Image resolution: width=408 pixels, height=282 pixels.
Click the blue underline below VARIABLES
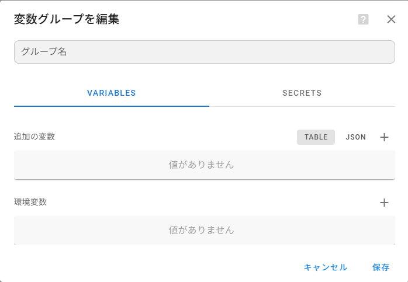[112, 106]
